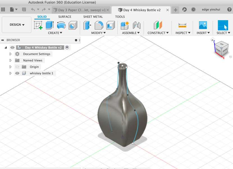The height and width of the screenshot is (169, 233).
Task: Open the CONSTRUCT dropdown menu
Action: (x=158, y=33)
